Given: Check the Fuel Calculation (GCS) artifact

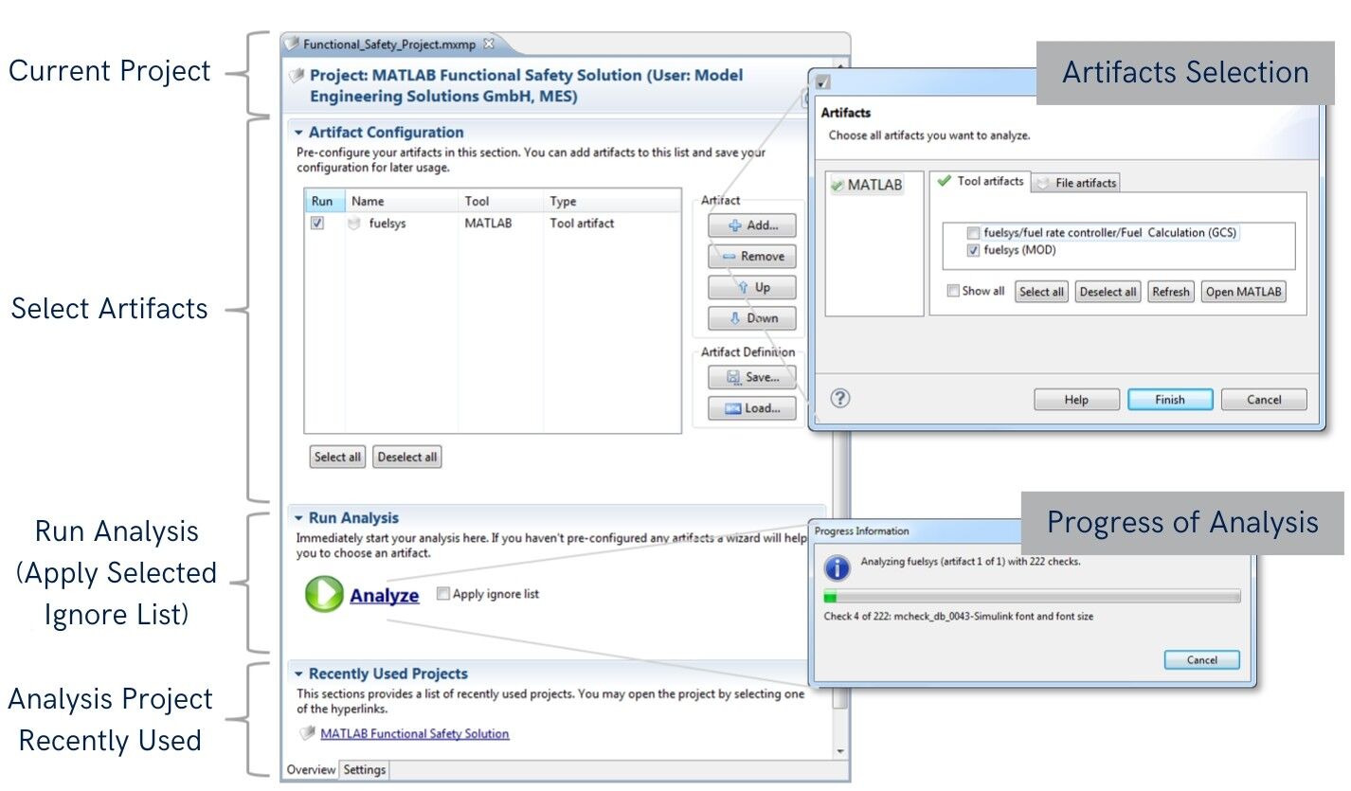Looking at the screenshot, I should point(973,233).
